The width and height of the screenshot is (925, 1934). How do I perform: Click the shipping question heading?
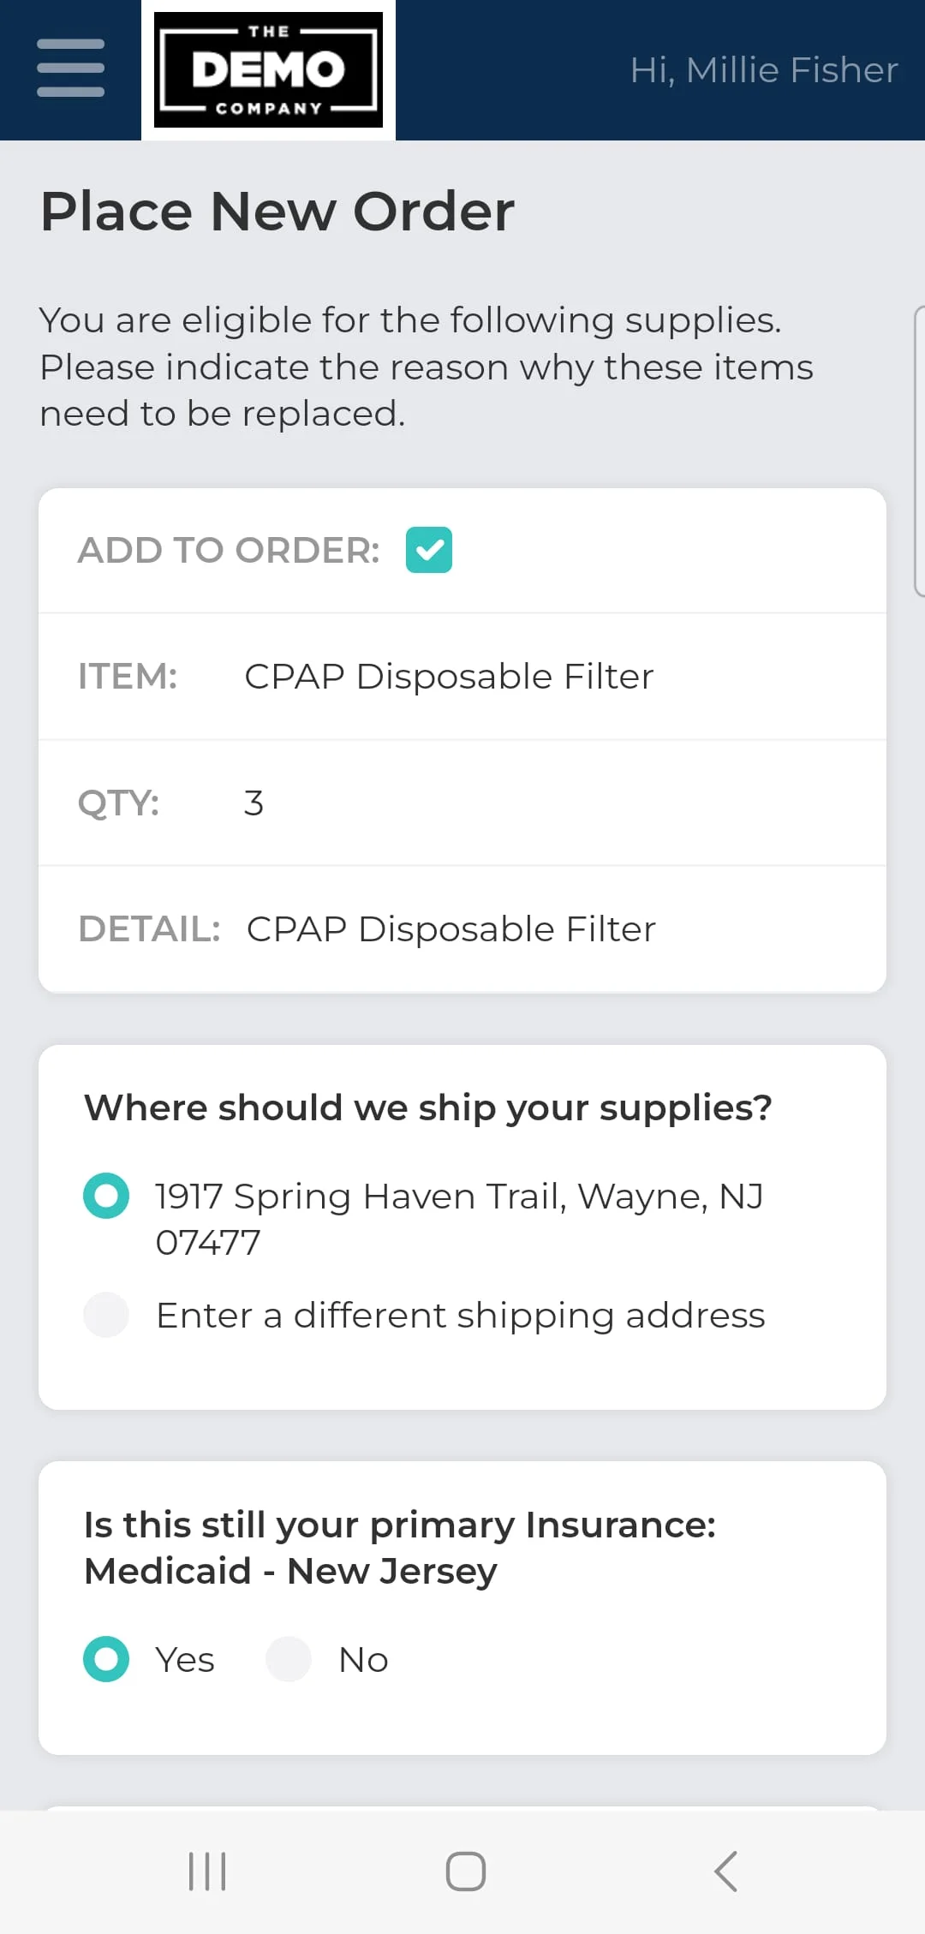point(427,1107)
